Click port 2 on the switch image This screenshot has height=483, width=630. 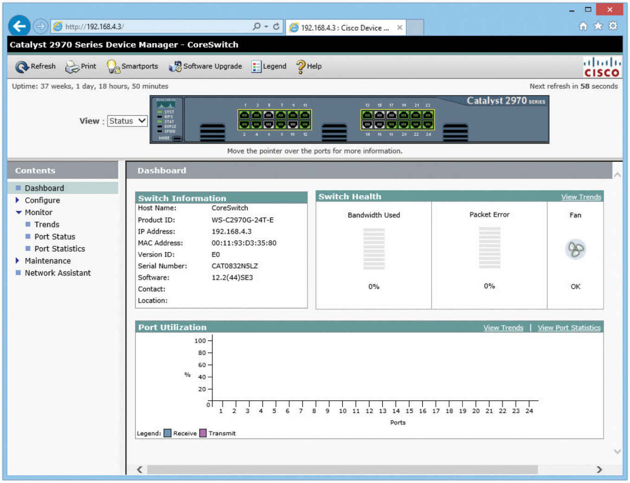click(x=244, y=124)
